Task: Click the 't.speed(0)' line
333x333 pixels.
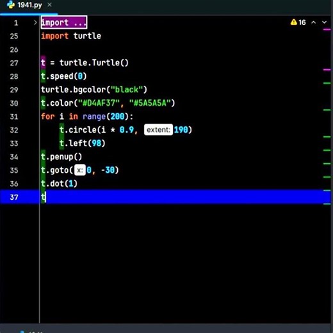Action: tap(64, 76)
